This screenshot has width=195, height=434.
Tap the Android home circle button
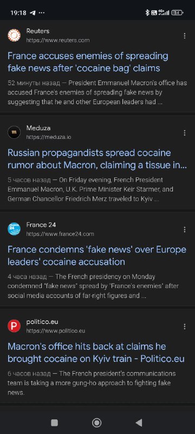tap(96, 423)
